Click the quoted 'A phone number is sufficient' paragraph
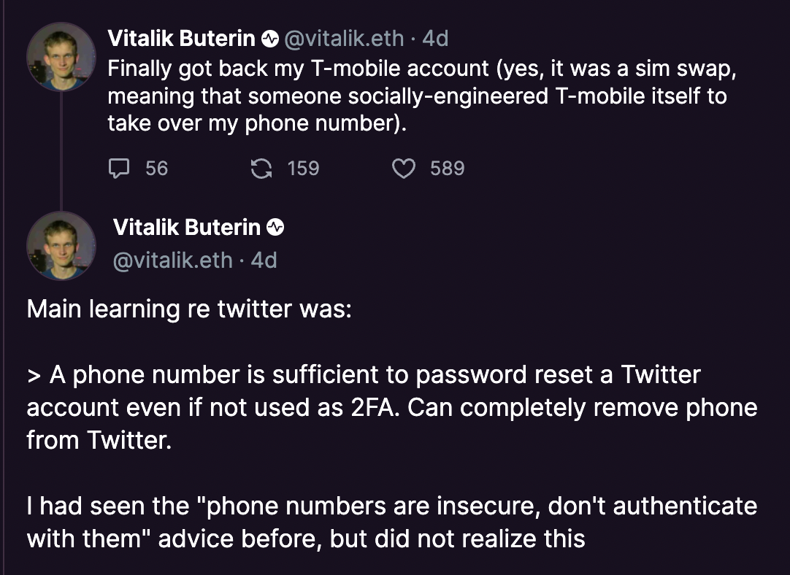 392,407
